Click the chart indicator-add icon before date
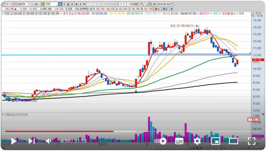Viewport: 266px width, 151px height. (142, 4)
